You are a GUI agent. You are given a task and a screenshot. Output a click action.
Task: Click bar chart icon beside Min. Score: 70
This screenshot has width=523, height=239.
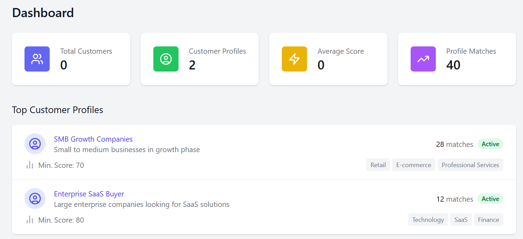pos(30,165)
